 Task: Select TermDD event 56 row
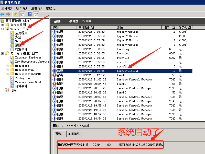[122, 84]
